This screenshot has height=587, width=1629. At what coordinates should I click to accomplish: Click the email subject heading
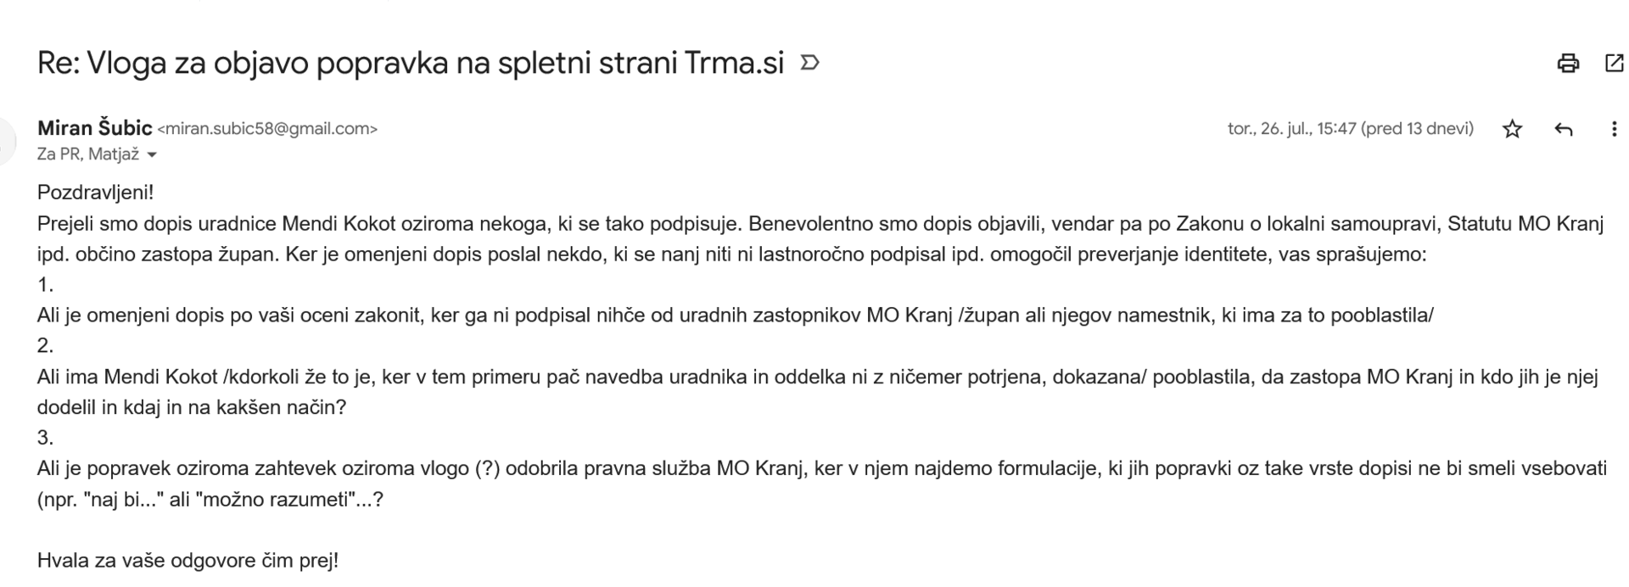pos(411,64)
